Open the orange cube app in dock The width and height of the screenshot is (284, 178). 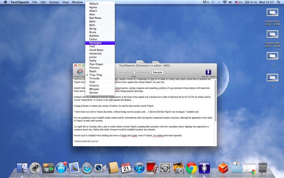pos(223,168)
